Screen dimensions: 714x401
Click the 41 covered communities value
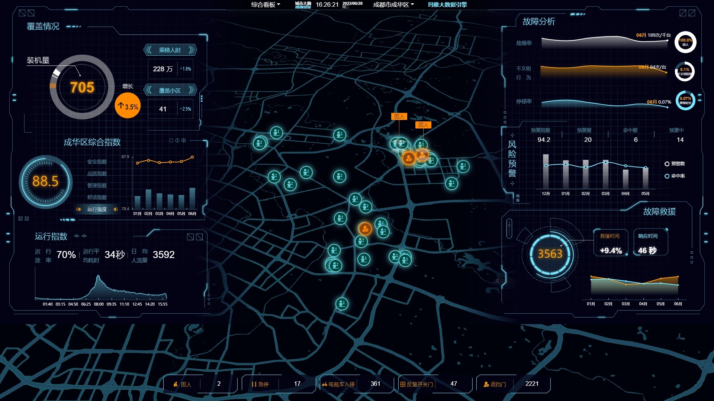pos(163,109)
